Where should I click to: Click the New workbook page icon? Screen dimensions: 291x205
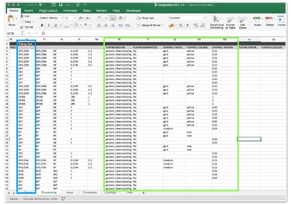tap(53, 5)
